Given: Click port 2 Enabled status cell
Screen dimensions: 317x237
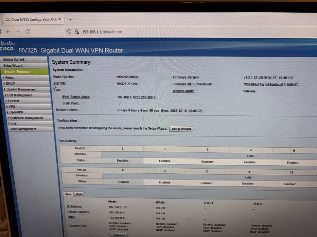Looking at the screenshot, I should pyautogui.click(x=164, y=161).
